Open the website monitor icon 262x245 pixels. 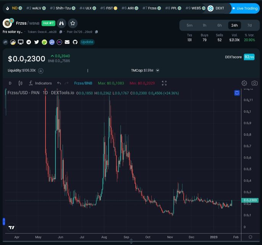coord(21,42)
